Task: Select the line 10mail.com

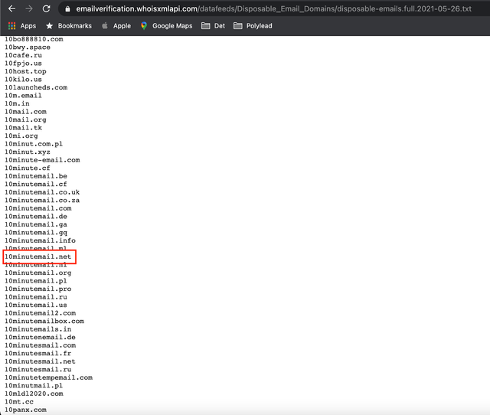Action: coord(25,112)
